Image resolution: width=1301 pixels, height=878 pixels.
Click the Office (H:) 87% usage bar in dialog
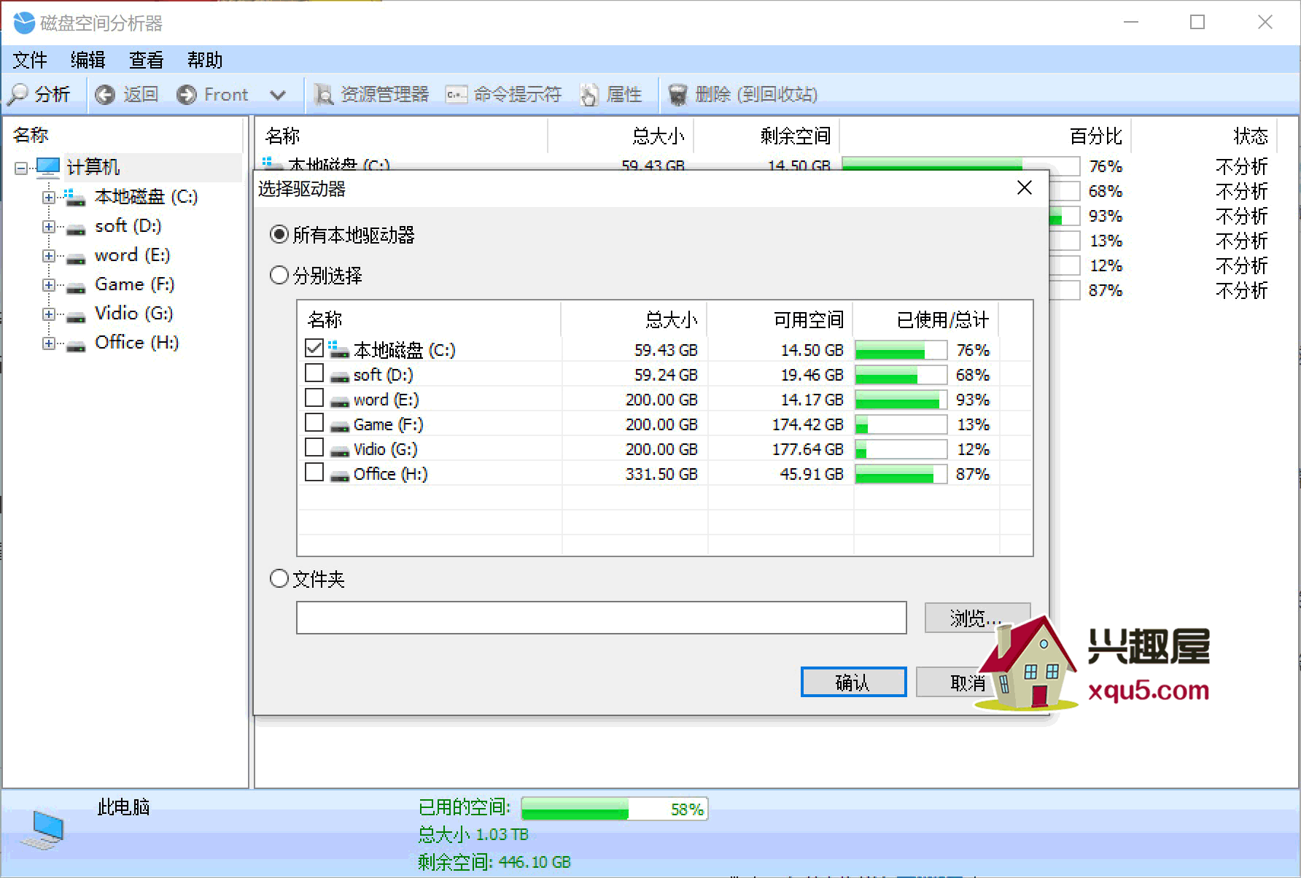[901, 475]
